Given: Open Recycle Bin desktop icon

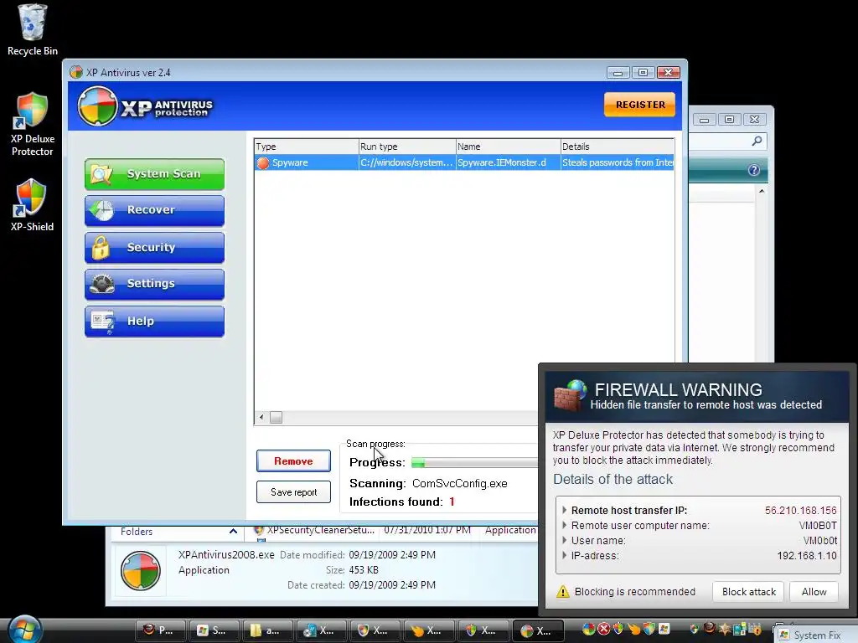Looking at the screenshot, I should click(33, 29).
